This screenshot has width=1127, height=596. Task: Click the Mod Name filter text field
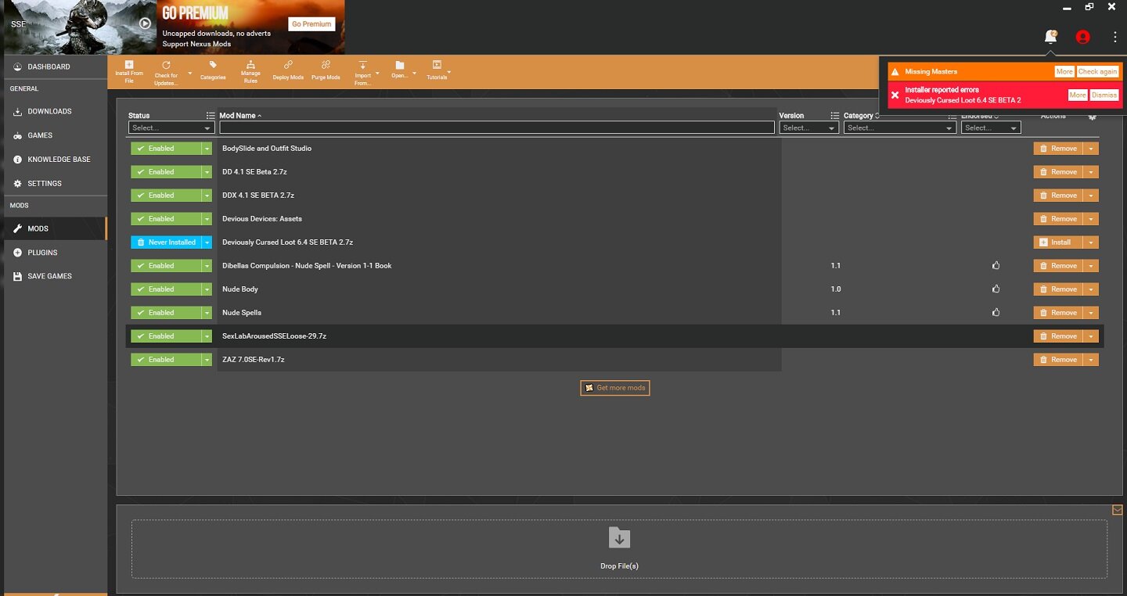[496, 127]
